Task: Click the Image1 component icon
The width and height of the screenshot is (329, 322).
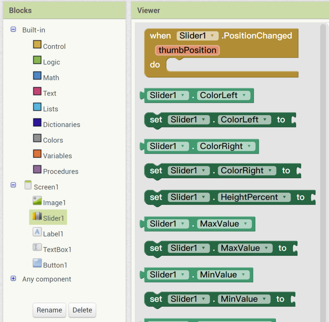Action: [x=37, y=201]
